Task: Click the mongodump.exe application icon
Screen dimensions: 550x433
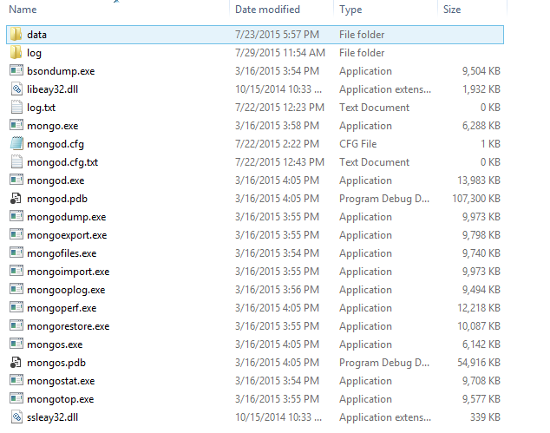Action: tap(16, 217)
